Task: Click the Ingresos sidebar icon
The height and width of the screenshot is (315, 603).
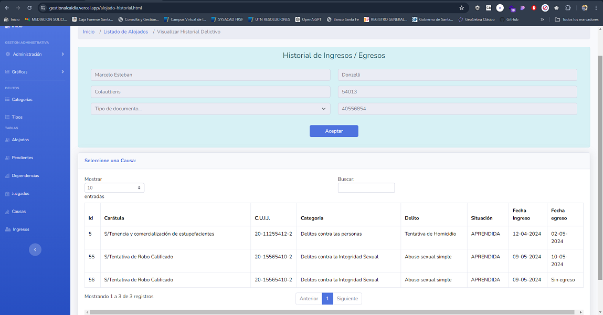Action: (7, 229)
